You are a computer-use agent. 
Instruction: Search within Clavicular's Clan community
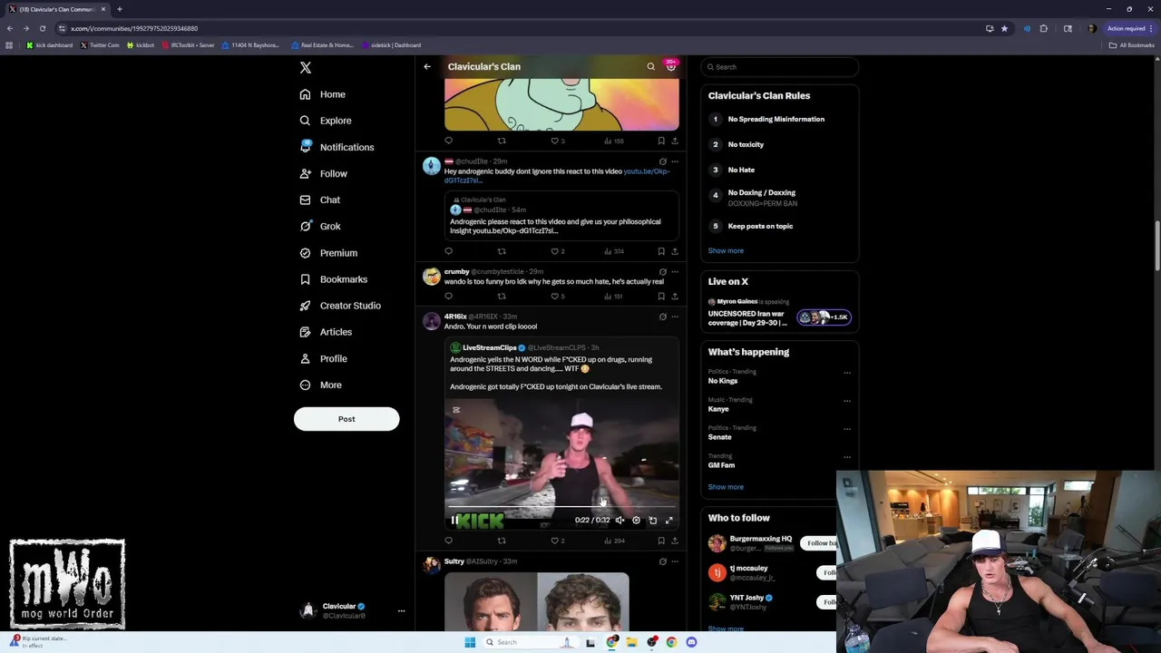pyautogui.click(x=650, y=66)
